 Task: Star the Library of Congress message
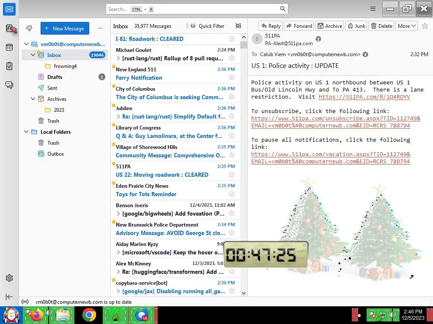point(232,135)
